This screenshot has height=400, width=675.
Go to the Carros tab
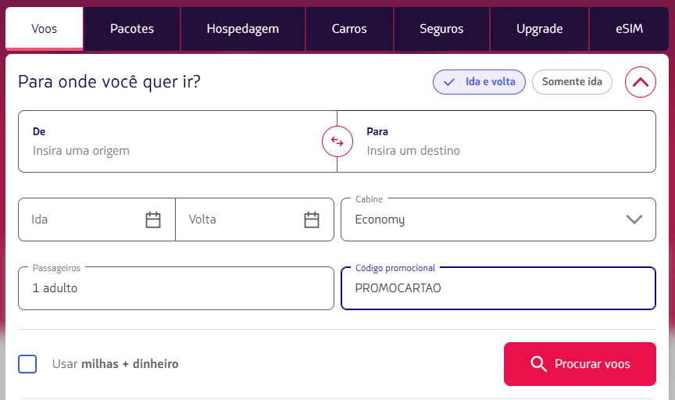349,29
